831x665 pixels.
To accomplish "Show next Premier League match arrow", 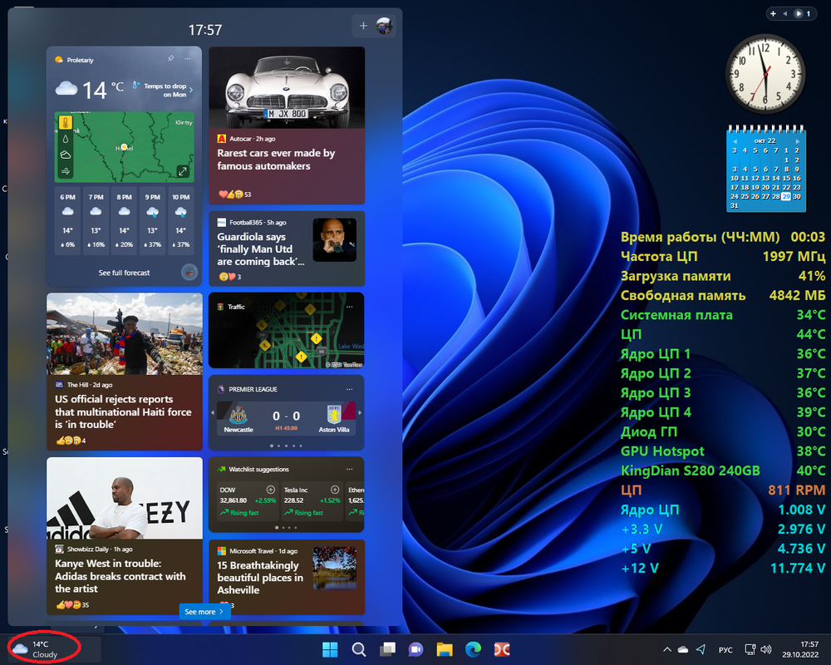I will click(360, 412).
